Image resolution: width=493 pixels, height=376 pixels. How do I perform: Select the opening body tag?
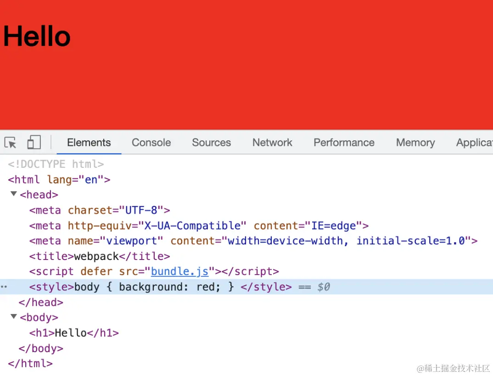pos(39,318)
